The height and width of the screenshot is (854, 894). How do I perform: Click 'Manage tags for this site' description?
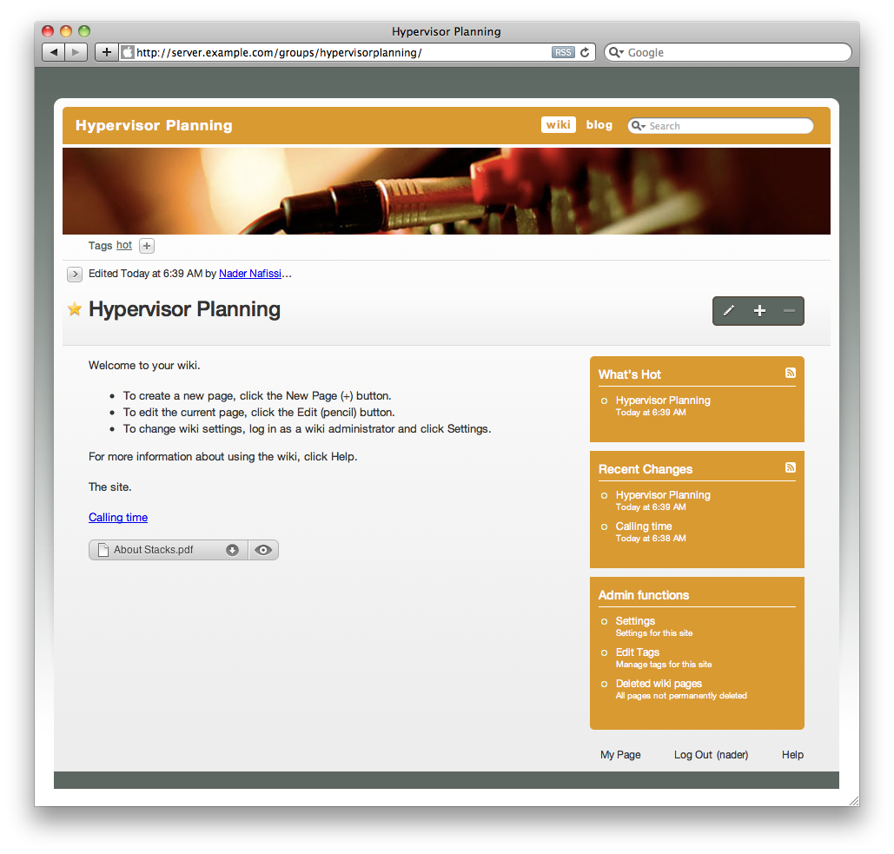[664, 664]
